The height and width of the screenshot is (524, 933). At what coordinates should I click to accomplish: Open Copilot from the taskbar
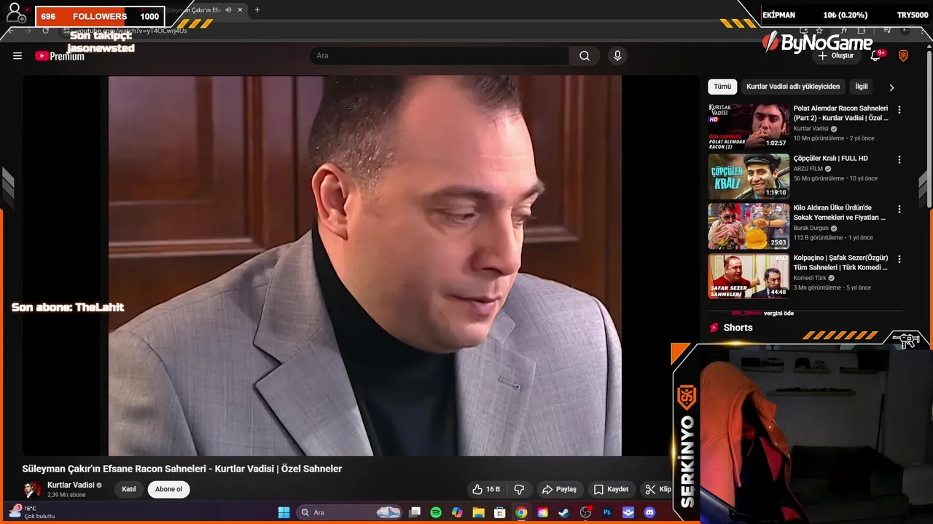pyautogui.click(x=457, y=512)
